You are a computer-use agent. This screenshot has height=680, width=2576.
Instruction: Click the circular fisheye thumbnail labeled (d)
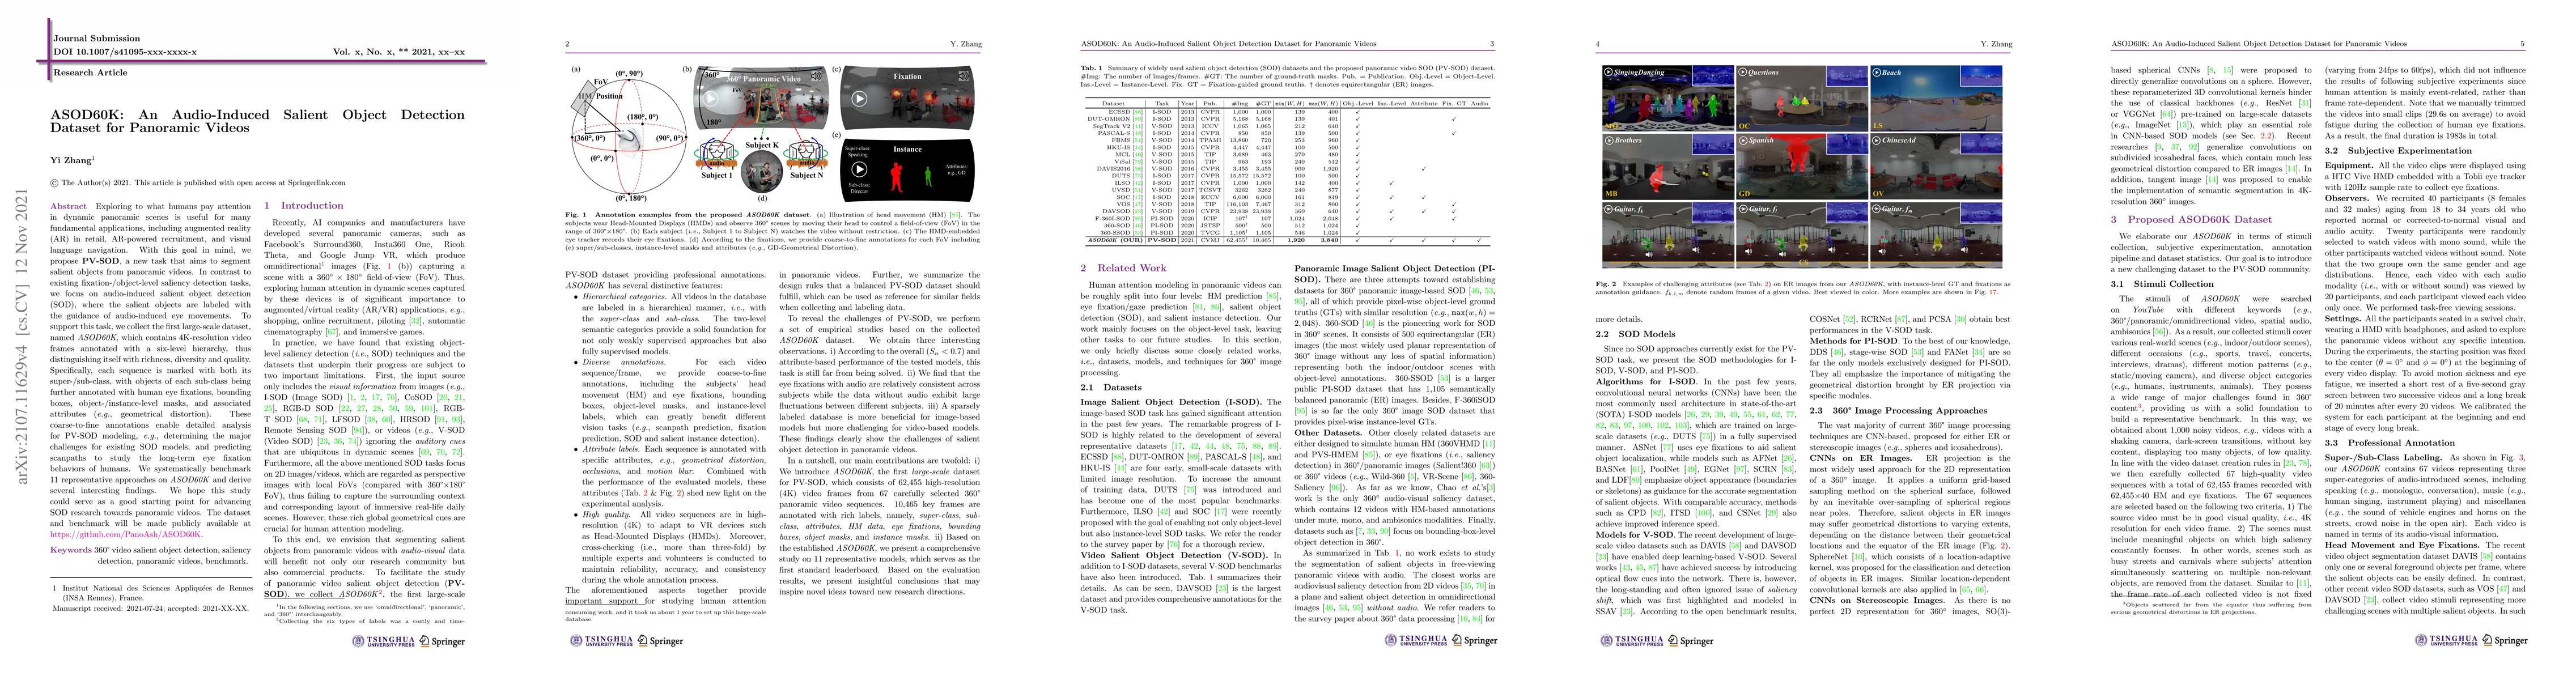762,171
